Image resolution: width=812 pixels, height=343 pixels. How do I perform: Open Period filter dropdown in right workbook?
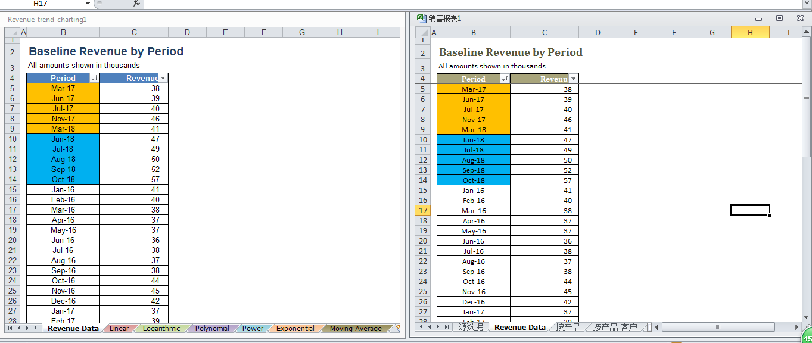tap(505, 79)
